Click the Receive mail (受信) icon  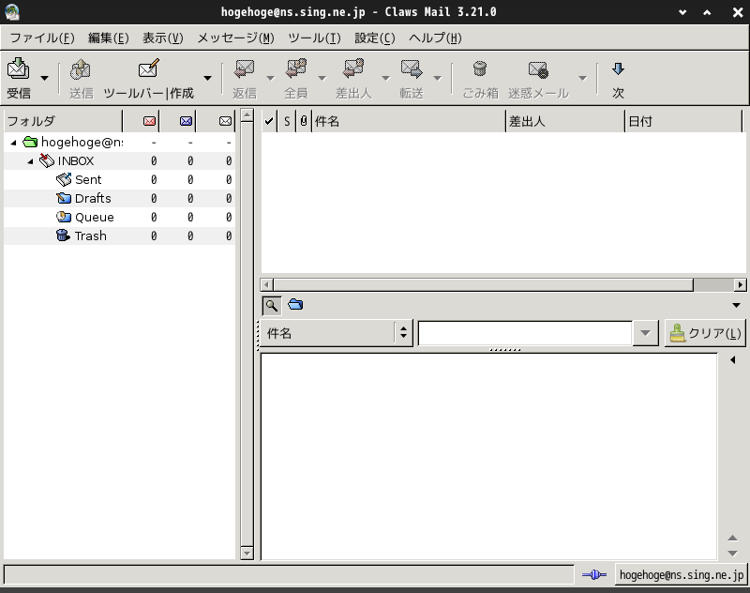[18, 69]
